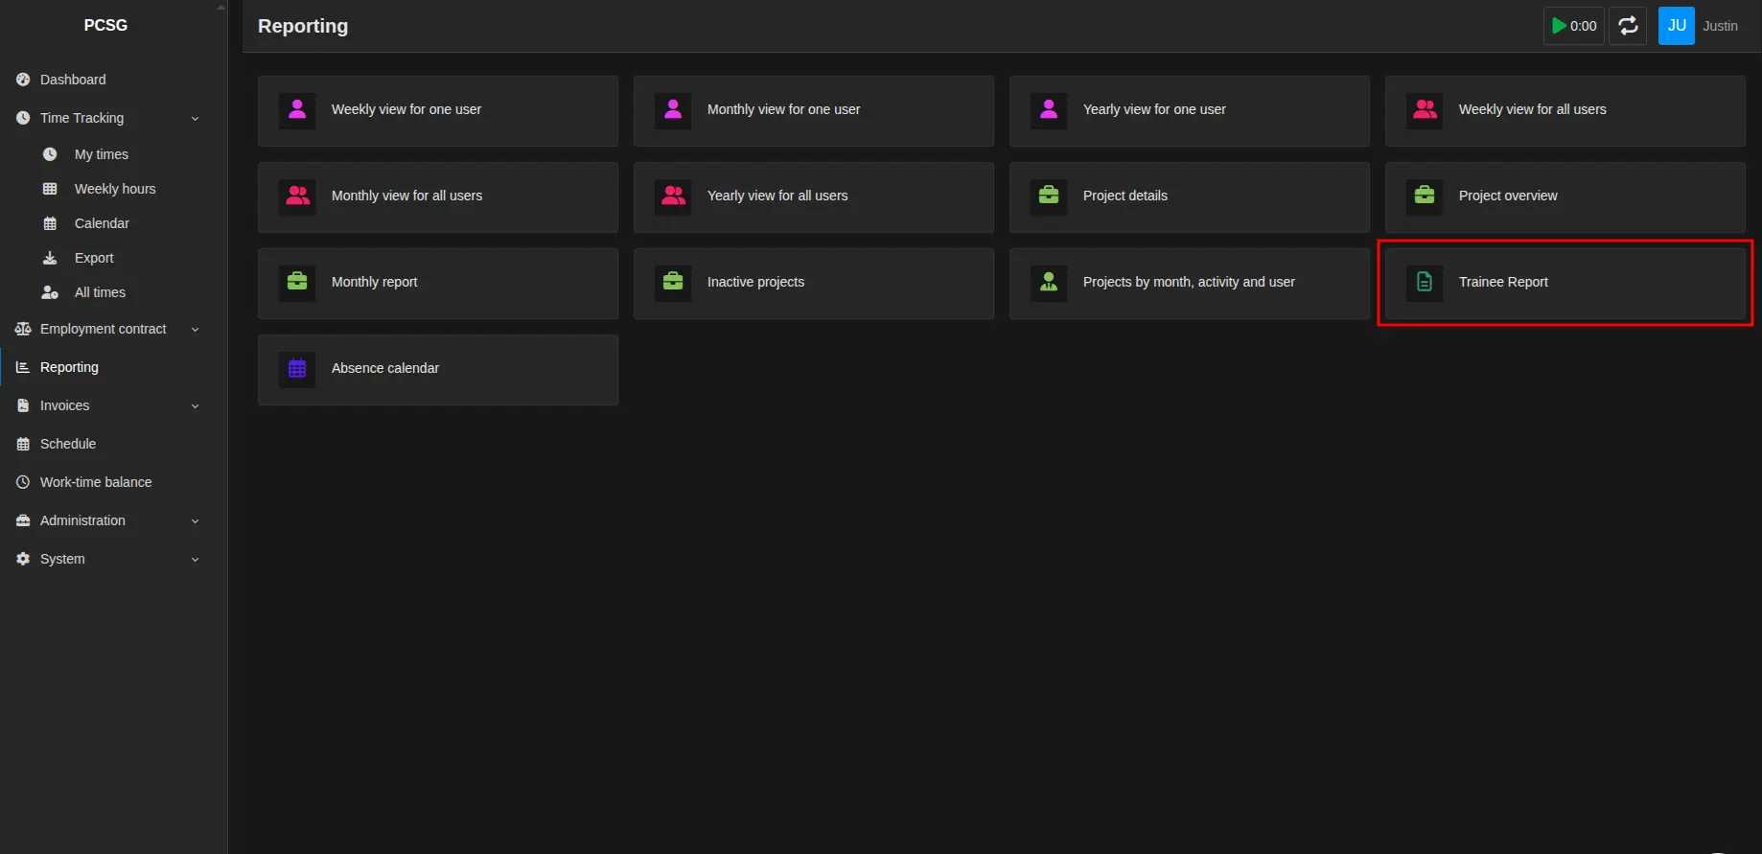Open Work-time balance page
1762x854 pixels.
coord(113,482)
